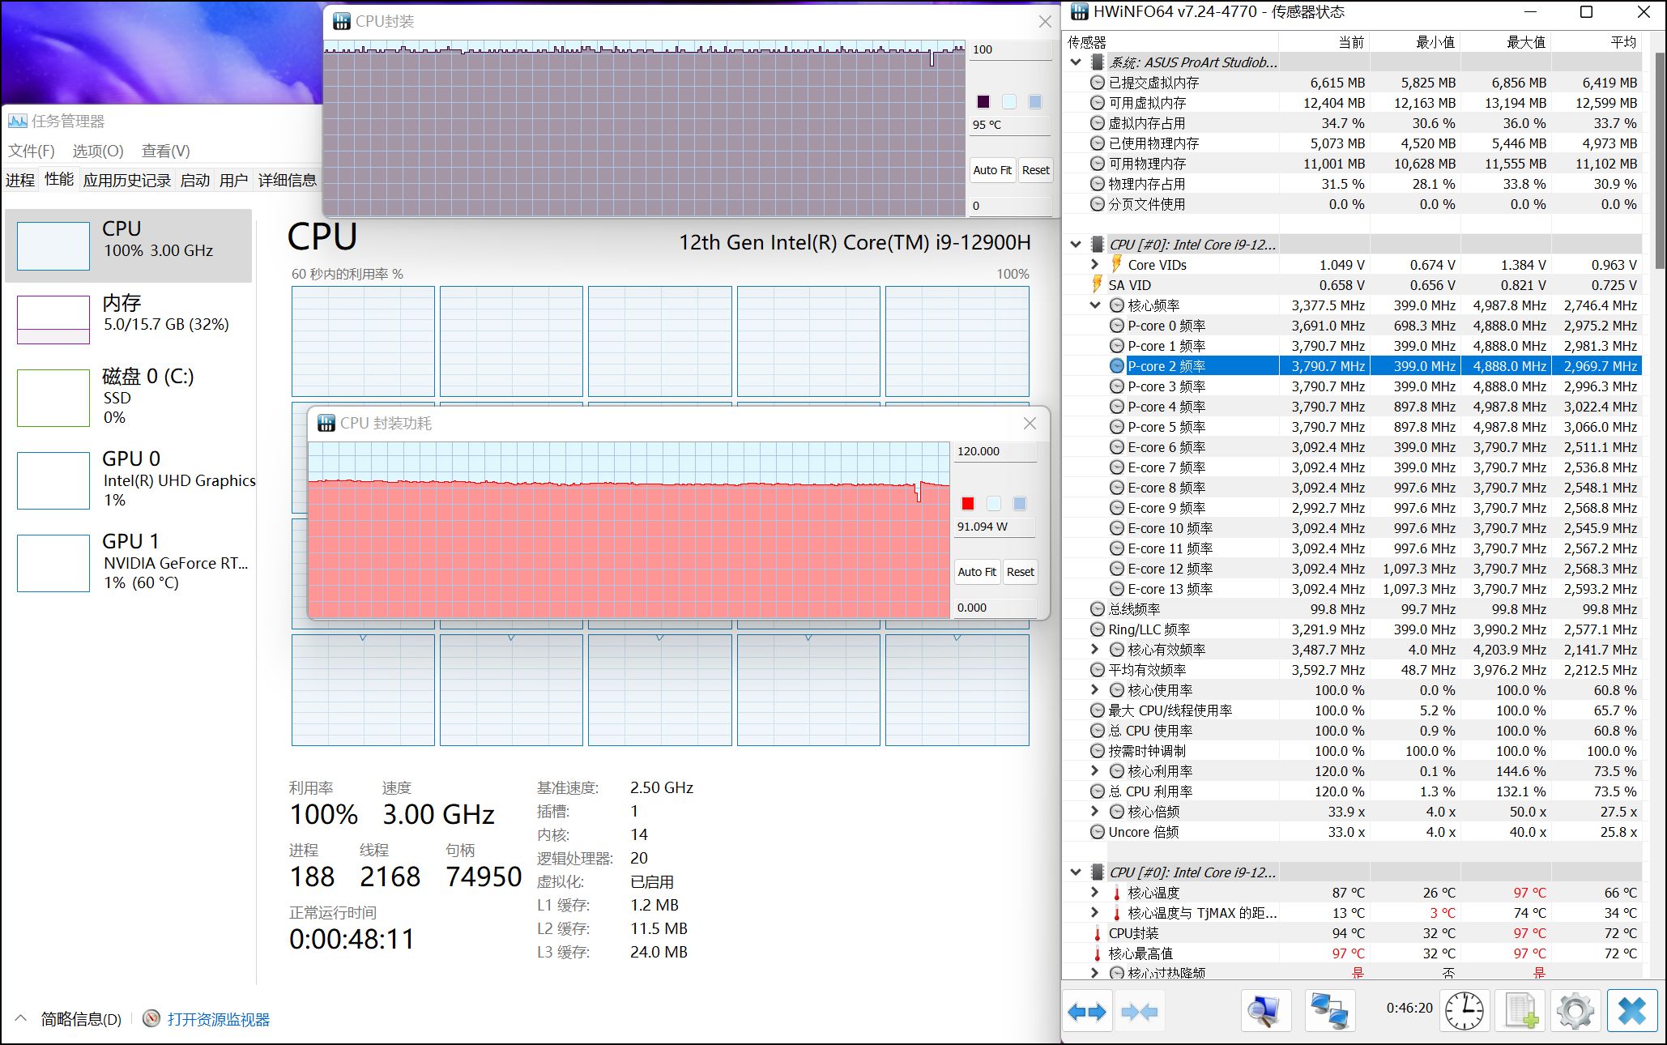The height and width of the screenshot is (1045, 1667).
Task: Open HWiNFO sensor settings gear icon
Action: [x=1575, y=1011]
